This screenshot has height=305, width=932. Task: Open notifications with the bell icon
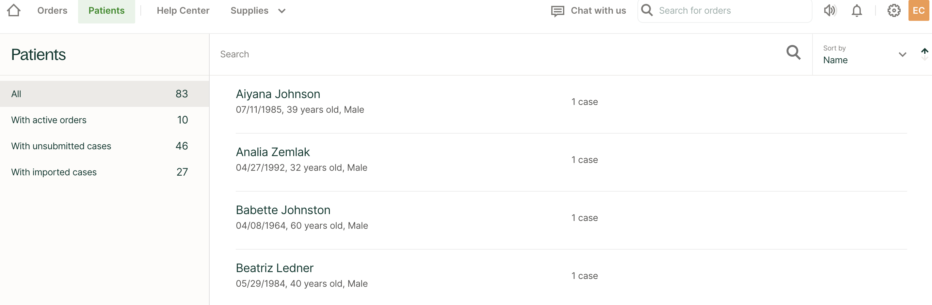tap(857, 10)
